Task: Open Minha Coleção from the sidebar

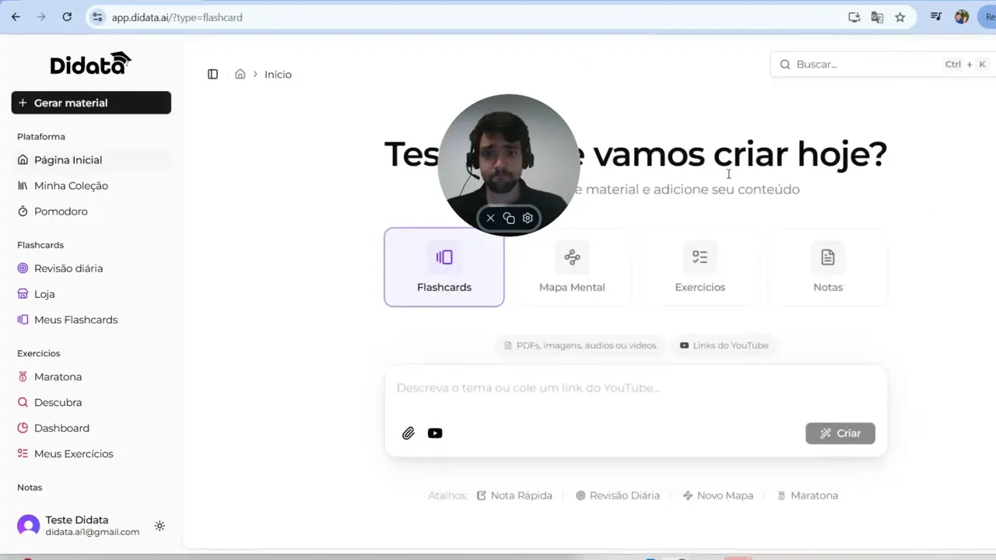Action: [72, 185]
